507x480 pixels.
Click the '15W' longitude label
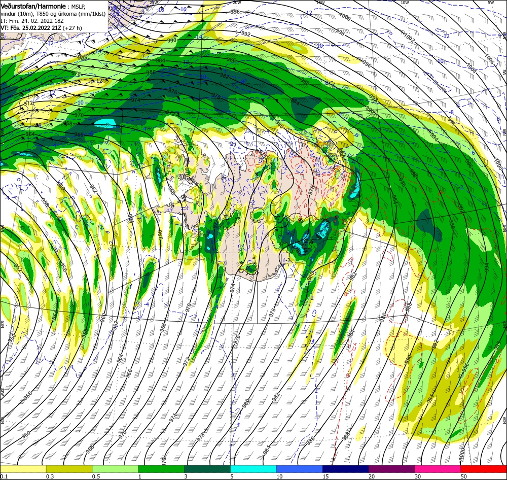(x=320, y=3)
